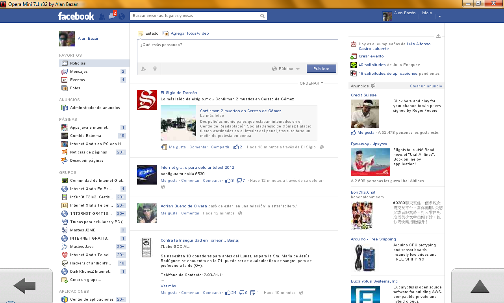Click the Masters Java group icon

(x=65, y=247)
